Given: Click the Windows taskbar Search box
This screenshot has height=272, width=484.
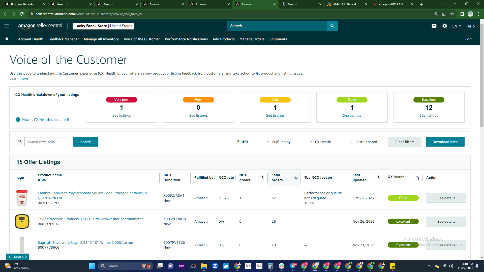Looking at the screenshot, I should pyautogui.click(x=126, y=266).
